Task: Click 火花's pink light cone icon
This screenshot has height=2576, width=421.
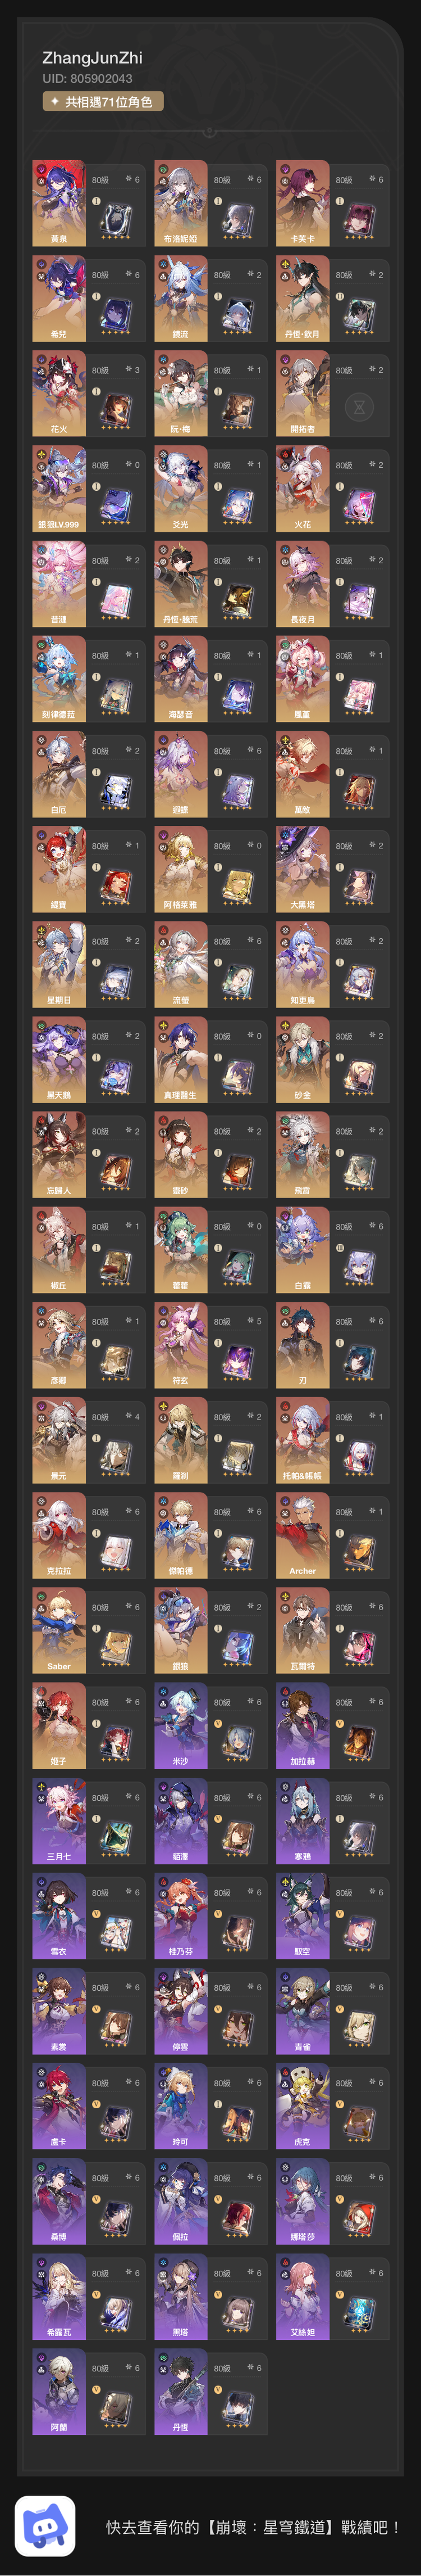Action: tap(360, 505)
